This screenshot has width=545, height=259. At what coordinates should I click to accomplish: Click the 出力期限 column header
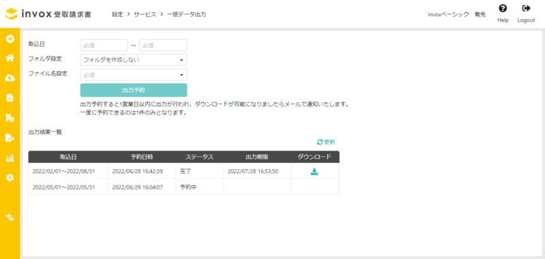[258, 157]
